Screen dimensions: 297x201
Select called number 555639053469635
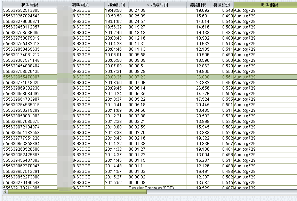click(22, 49)
